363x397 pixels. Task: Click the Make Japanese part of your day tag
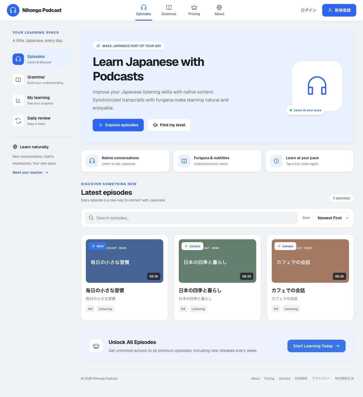click(129, 46)
